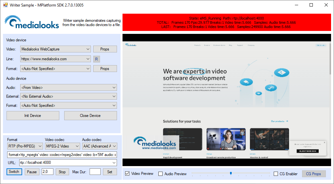Click the audio preview volume slider
Viewport: 334px width, 184px height.
pyautogui.click(x=231, y=174)
